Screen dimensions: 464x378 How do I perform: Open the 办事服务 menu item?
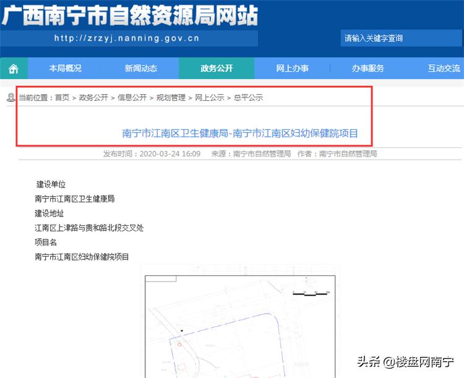point(368,69)
